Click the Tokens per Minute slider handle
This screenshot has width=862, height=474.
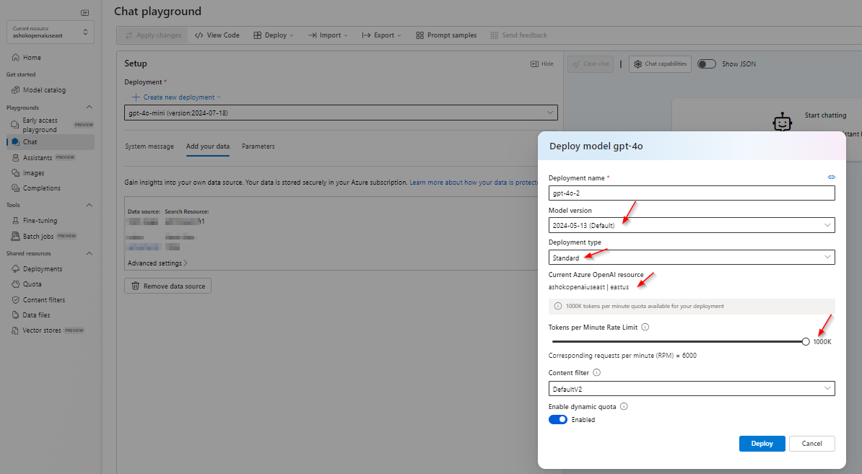point(806,342)
